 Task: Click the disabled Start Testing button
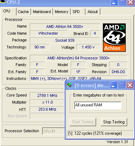[83, 122]
